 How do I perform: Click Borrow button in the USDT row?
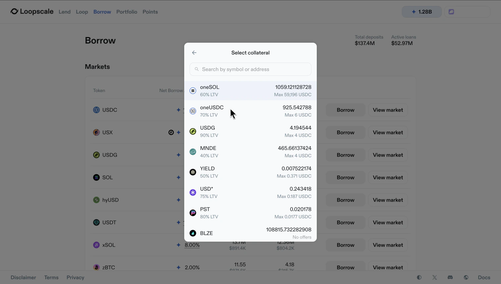(x=346, y=222)
